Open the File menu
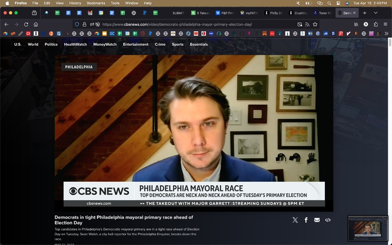This screenshot has height=245, width=392. pyautogui.click(x=35, y=3)
